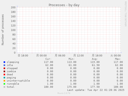Click the '月 12:00' time axis label
Image resolution: width=128 pixels, height=96 pixels.
point(79,56)
